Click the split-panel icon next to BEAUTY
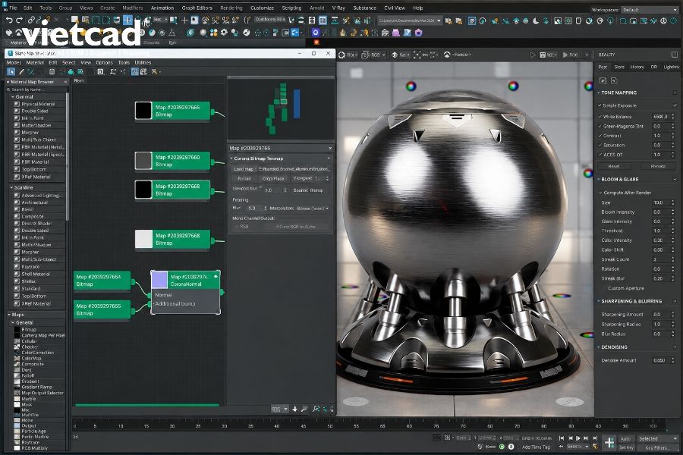Image resolution: width=683 pixels, height=455 pixels. (x=675, y=55)
